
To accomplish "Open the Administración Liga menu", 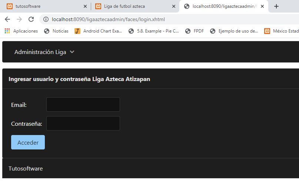I will (x=40, y=52).
